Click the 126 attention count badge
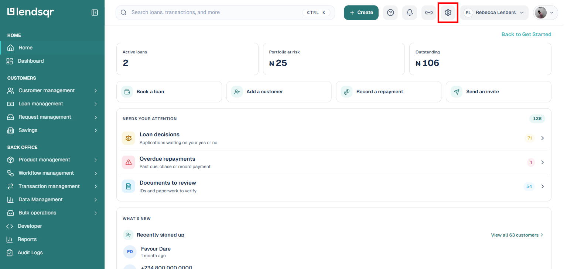 coord(537,119)
